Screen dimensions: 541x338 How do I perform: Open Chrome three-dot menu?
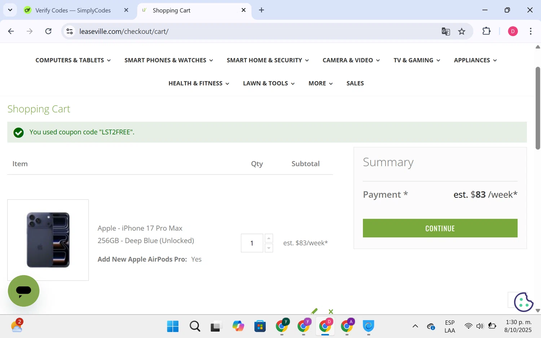(531, 31)
